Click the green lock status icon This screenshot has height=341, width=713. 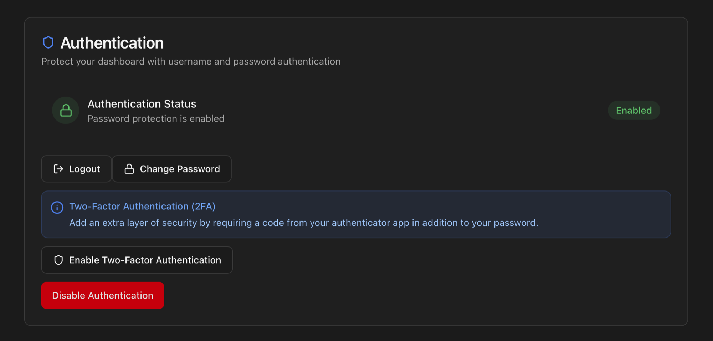coord(66,110)
